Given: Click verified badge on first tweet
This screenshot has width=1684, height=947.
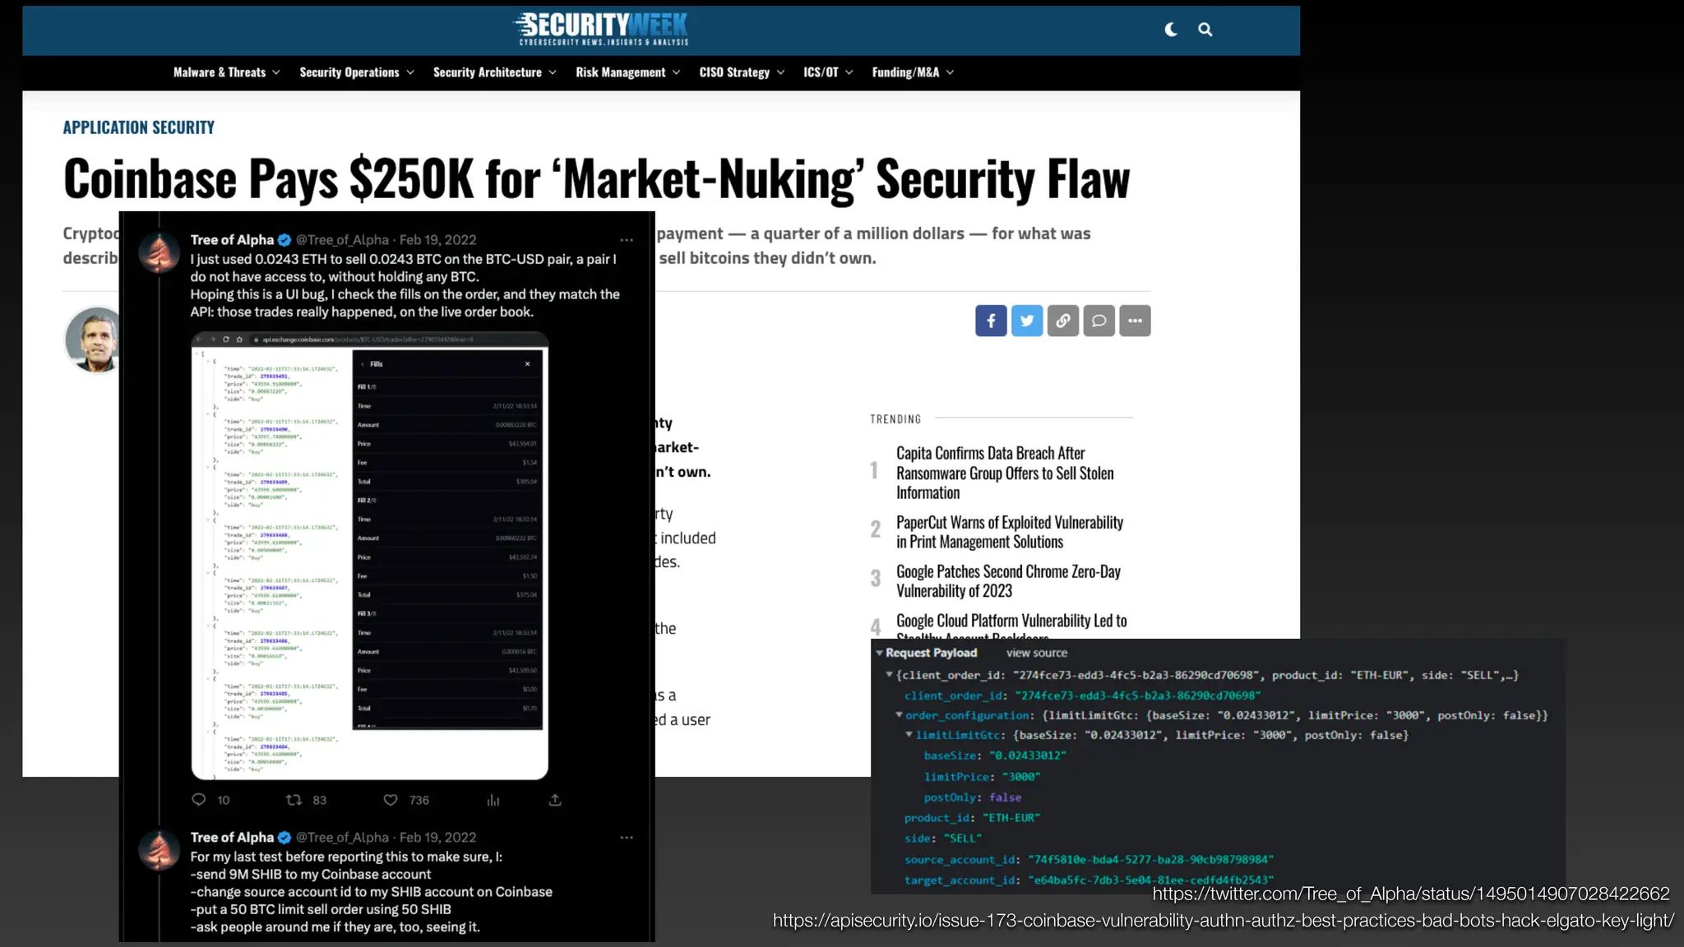Looking at the screenshot, I should click(x=285, y=240).
